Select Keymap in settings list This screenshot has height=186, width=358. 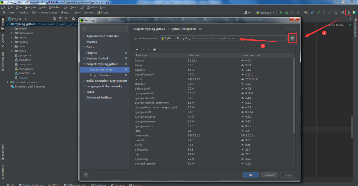(x=92, y=42)
